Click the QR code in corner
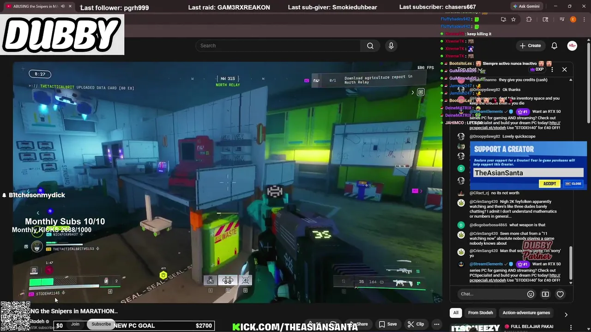The height and width of the screenshot is (332, 591). tap(15, 317)
